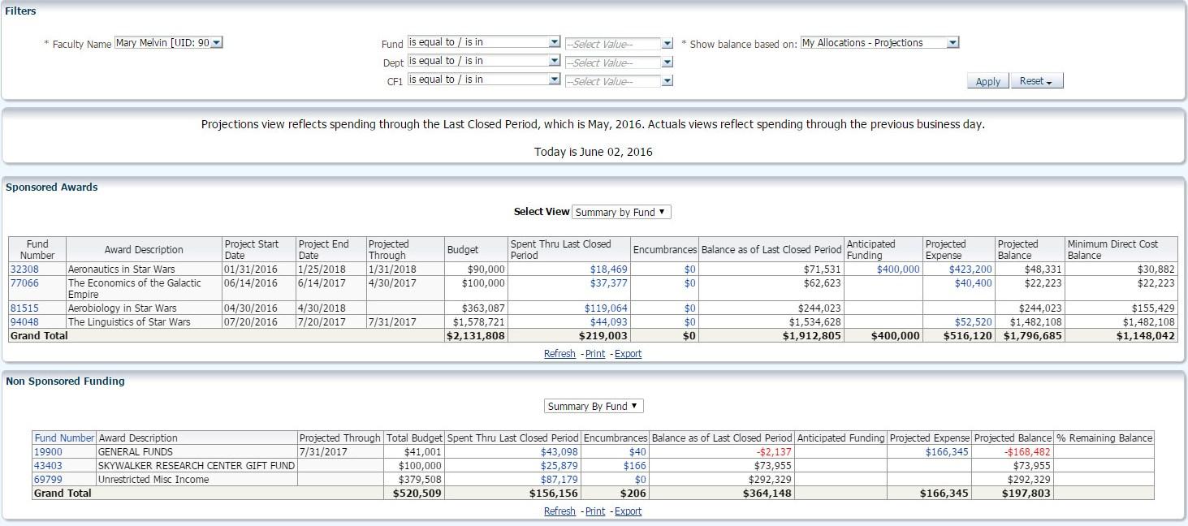Click the % Remaining Balance header

pos(1104,438)
